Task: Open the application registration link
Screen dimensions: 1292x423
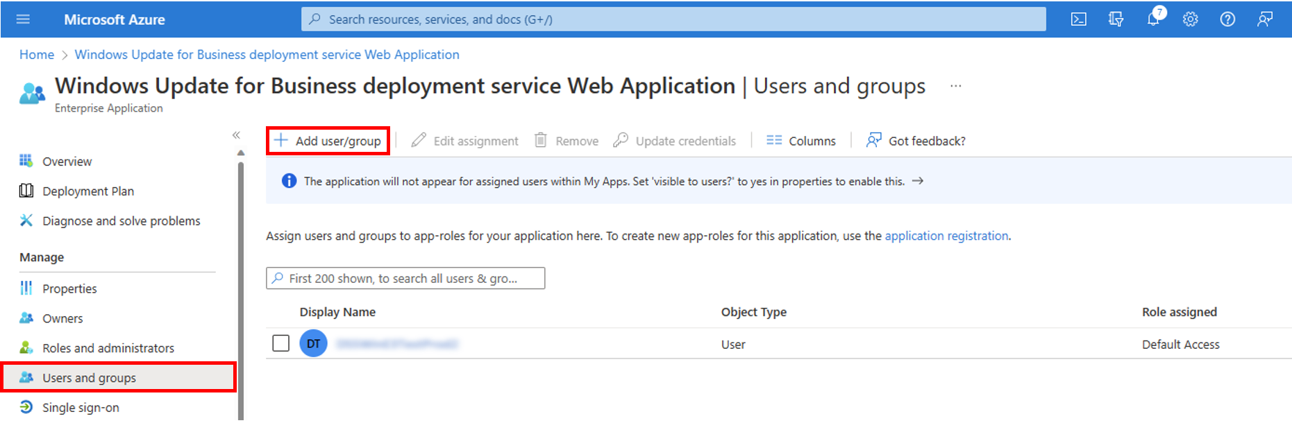Action: tap(946, 236)
